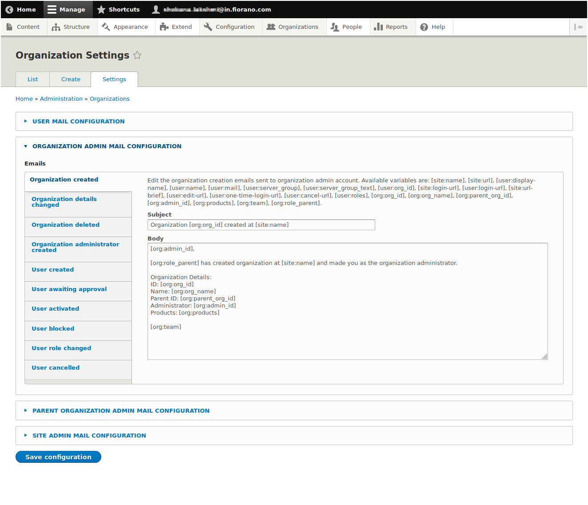
Task: Select the User blocked email tab
Action: (53, 329)
